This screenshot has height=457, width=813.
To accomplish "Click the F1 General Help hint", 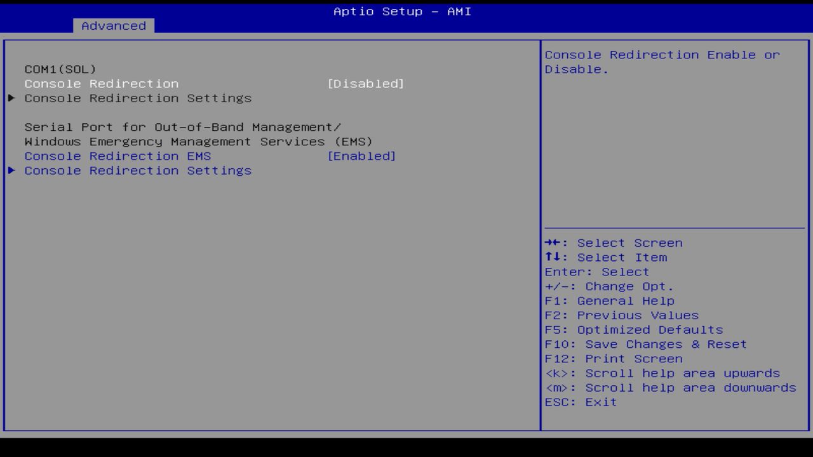I will tap(610, 300).
